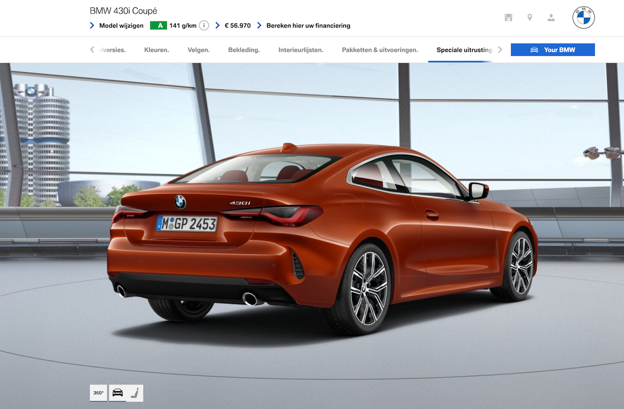Activate the 360° view button
Viewport: 624px width, 409px height.
(x=98, y=393)
